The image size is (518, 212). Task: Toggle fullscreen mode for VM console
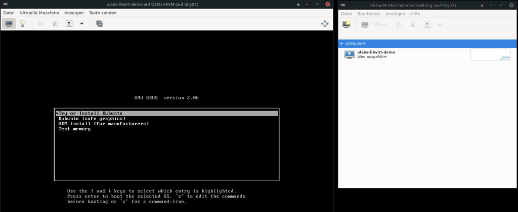[325, 24]
